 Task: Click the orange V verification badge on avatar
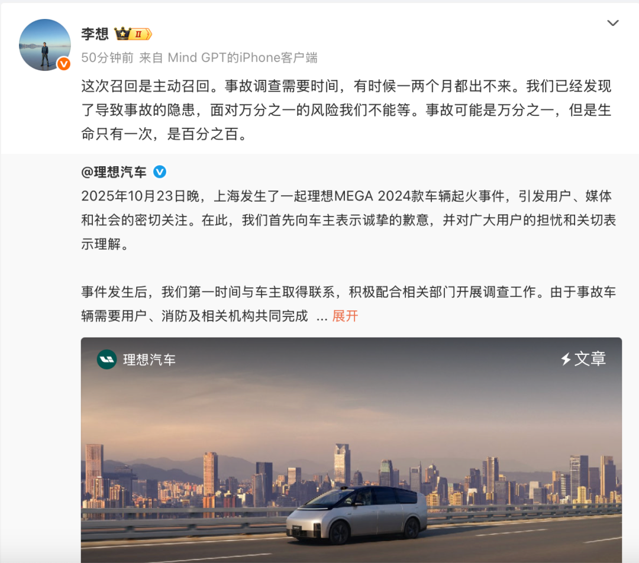point(63,64)
